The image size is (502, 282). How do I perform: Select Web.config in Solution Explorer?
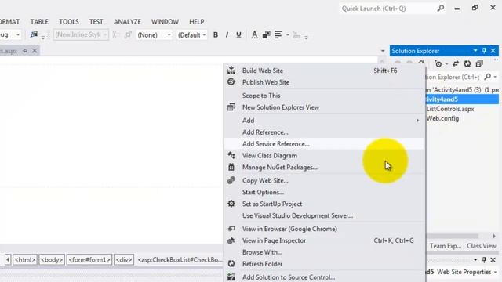coord(442,118)
